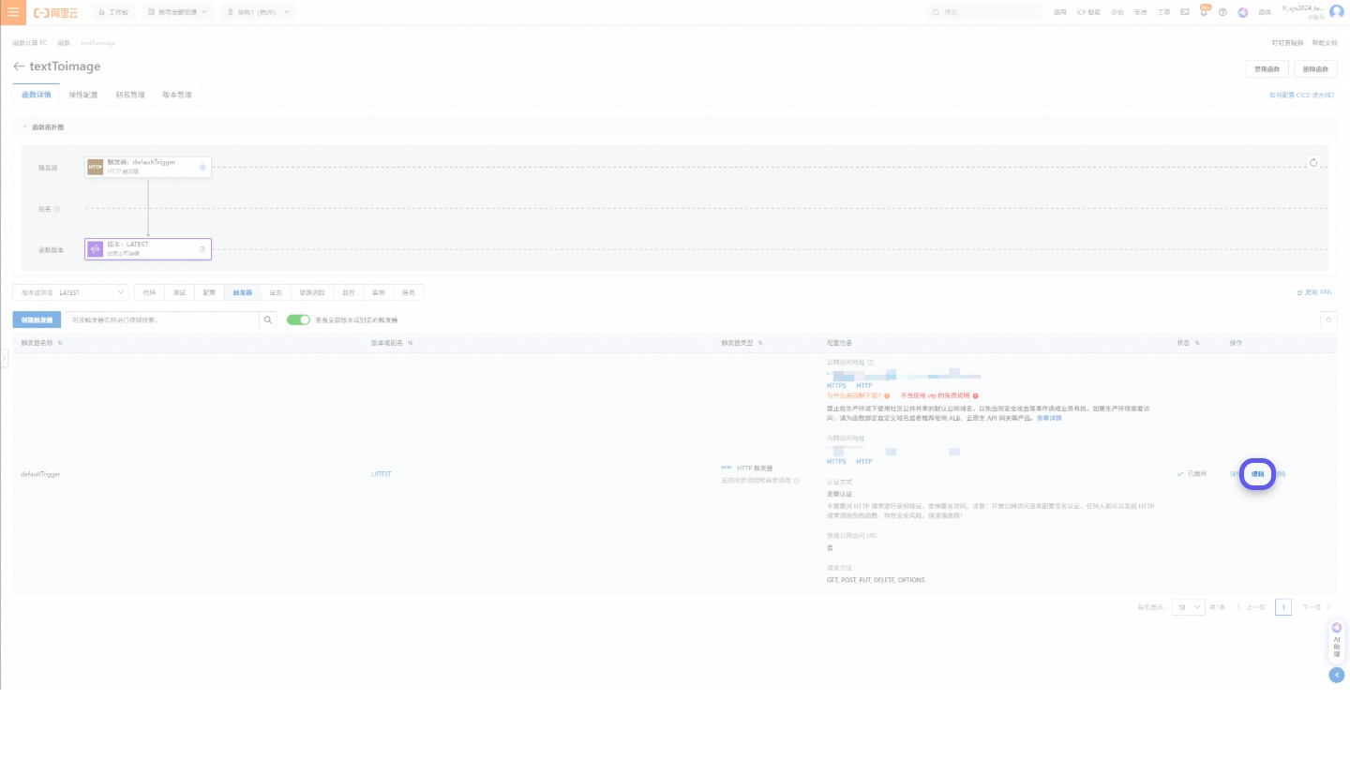Image resolution: width=1350 pixels, height=759 pixels.
Task: Open the help question-mark icon
Action: click(1222, 12)
